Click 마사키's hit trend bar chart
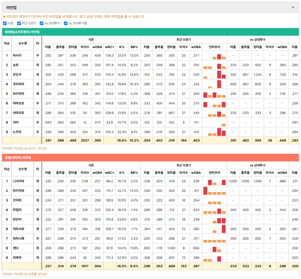Viewport: 301px width, 279px height. tap(214, 55)
